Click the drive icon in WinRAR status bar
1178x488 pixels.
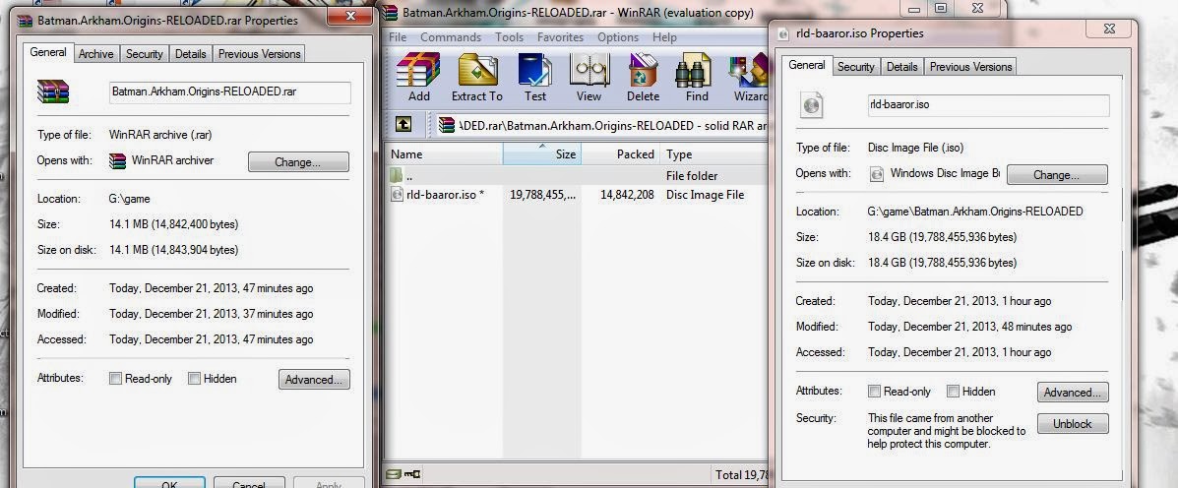pyautogui.click(x=393, y=474)
